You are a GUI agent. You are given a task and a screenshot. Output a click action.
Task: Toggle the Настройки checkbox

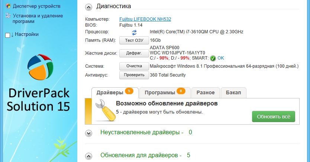(8, 35)
